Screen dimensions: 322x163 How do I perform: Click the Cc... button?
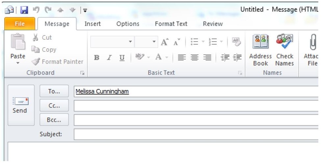pyautogui.click(x=54, y=106)
